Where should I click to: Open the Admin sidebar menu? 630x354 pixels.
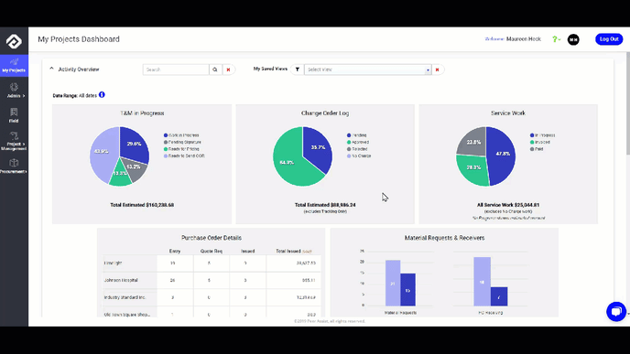[x=14, y=91]
